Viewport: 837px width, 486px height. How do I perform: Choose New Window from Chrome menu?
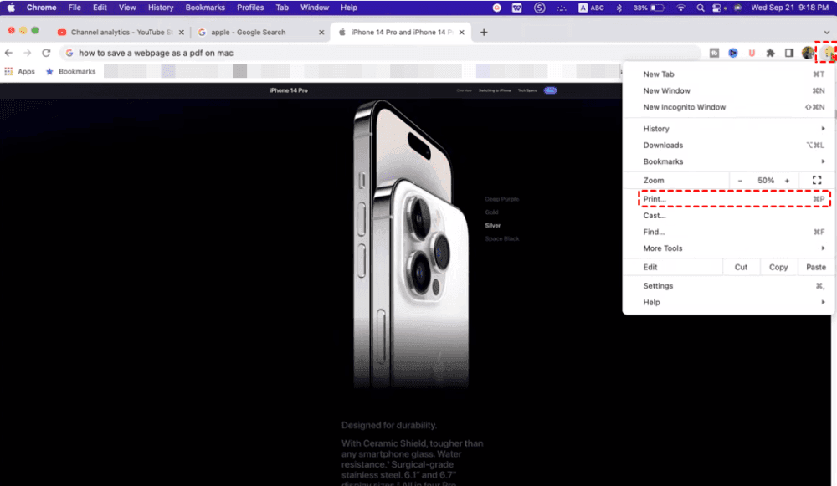(x=729, y=90)
